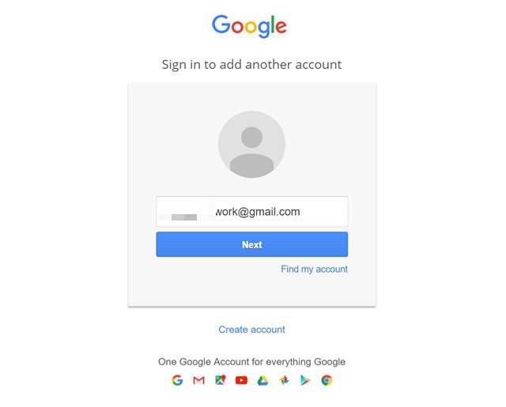Click the empty card area below Find my account

251,290
